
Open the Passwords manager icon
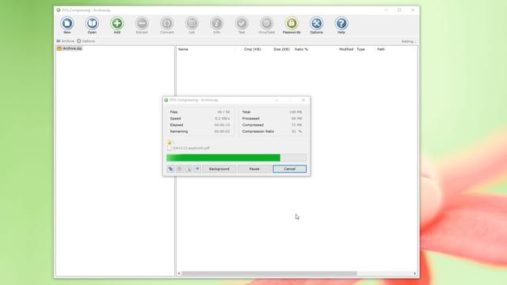click(x=292, y=25)
